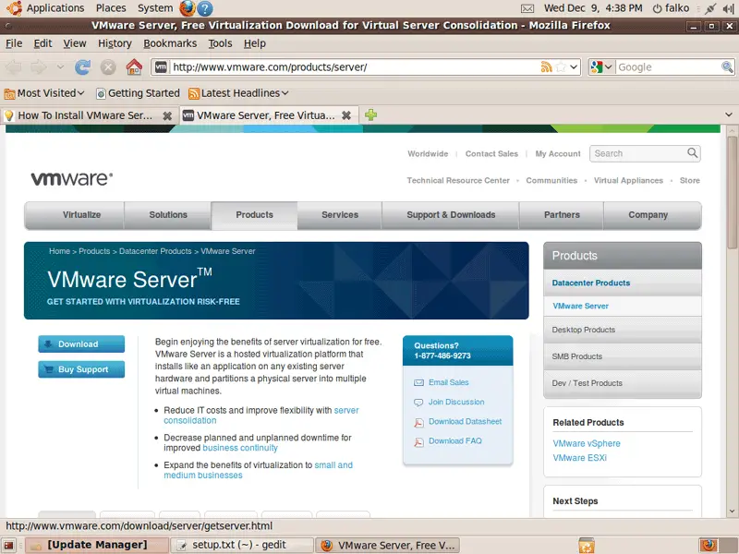Launch Firefox from the top panel icon
739x554 pixels.
187,8
